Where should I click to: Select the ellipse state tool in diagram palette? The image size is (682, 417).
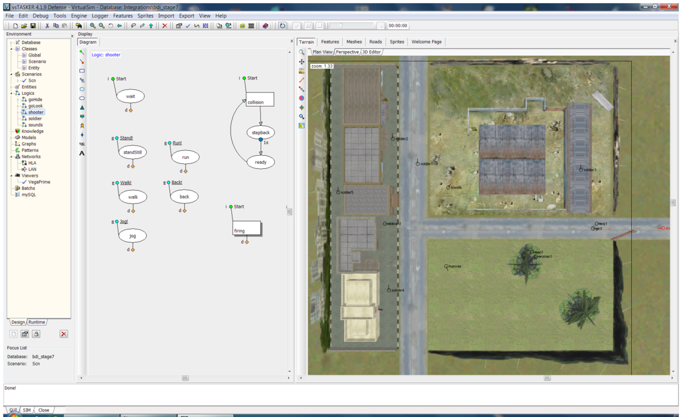pos(82,99)
